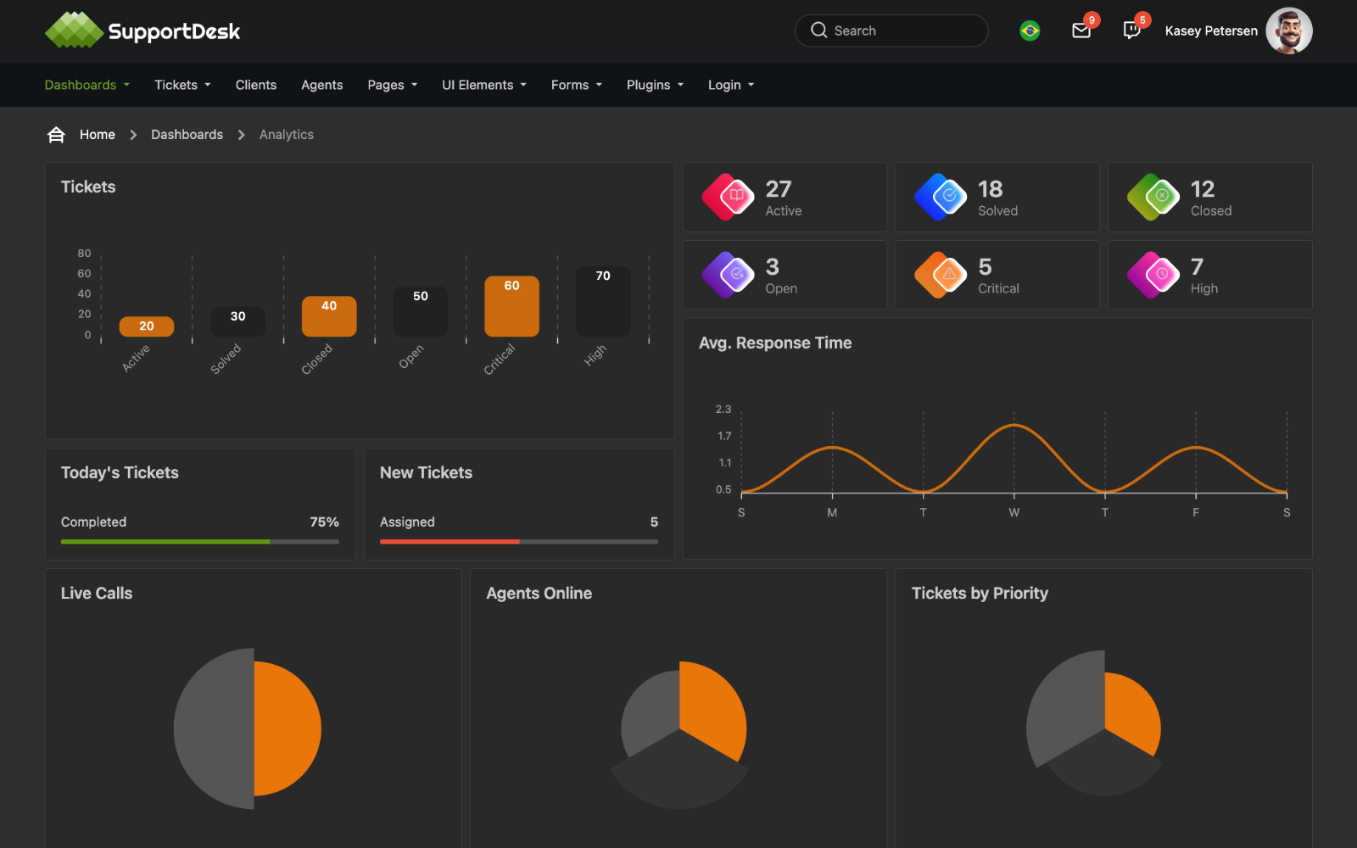
Task: Click the notifications bell icon showing 5
Action: coord(1131,31)
